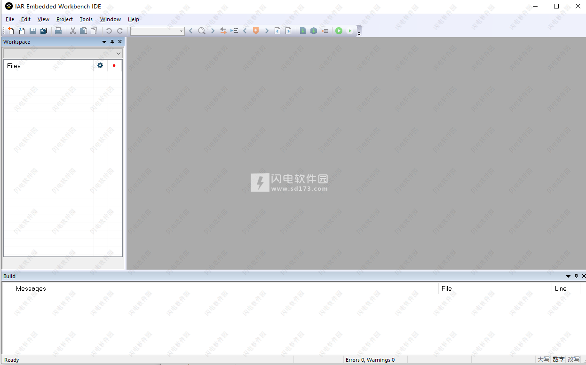Click the Go To line toolbar icon
The image size is (586, 365).
(234, 31)
